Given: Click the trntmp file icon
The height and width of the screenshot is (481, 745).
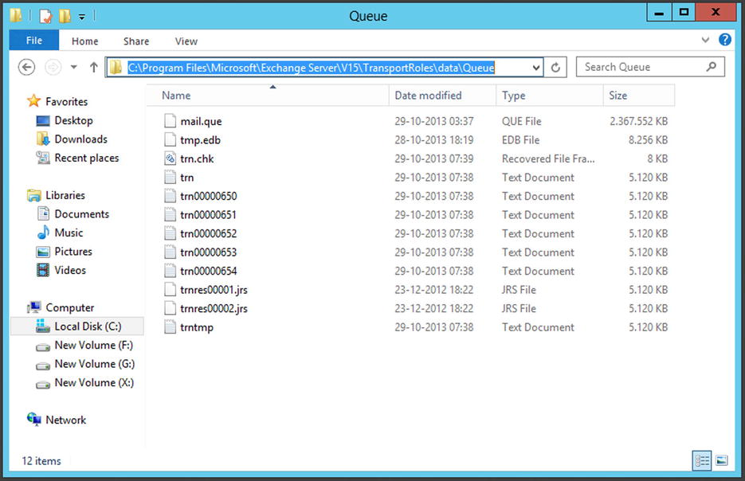Looking at the screenshot, I should pos(170,327).
